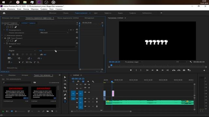Reset opacity parameter arrow

[77, 30]
